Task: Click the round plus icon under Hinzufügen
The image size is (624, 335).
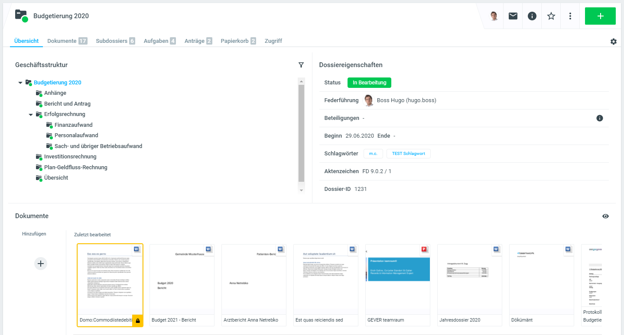Action: (x=41, y=264)
